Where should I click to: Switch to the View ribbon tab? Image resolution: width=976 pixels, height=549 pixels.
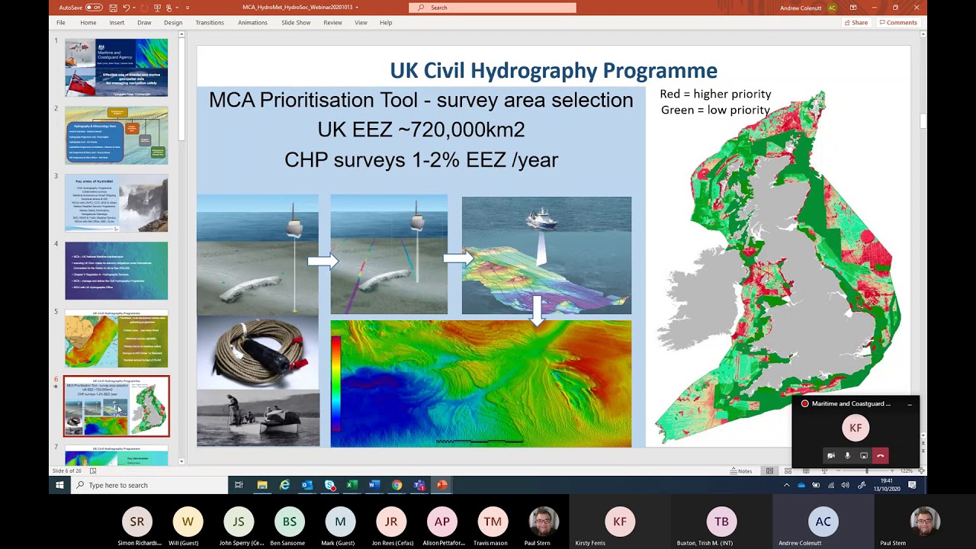pos(361,23)
